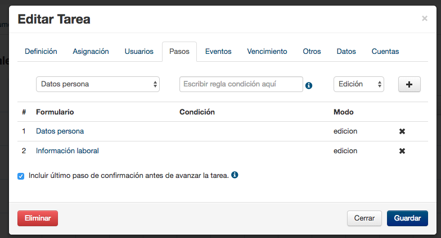Screen dimensions: 441x238
Task: Open the Edición mode dropdown
Action: pos(359,84)
